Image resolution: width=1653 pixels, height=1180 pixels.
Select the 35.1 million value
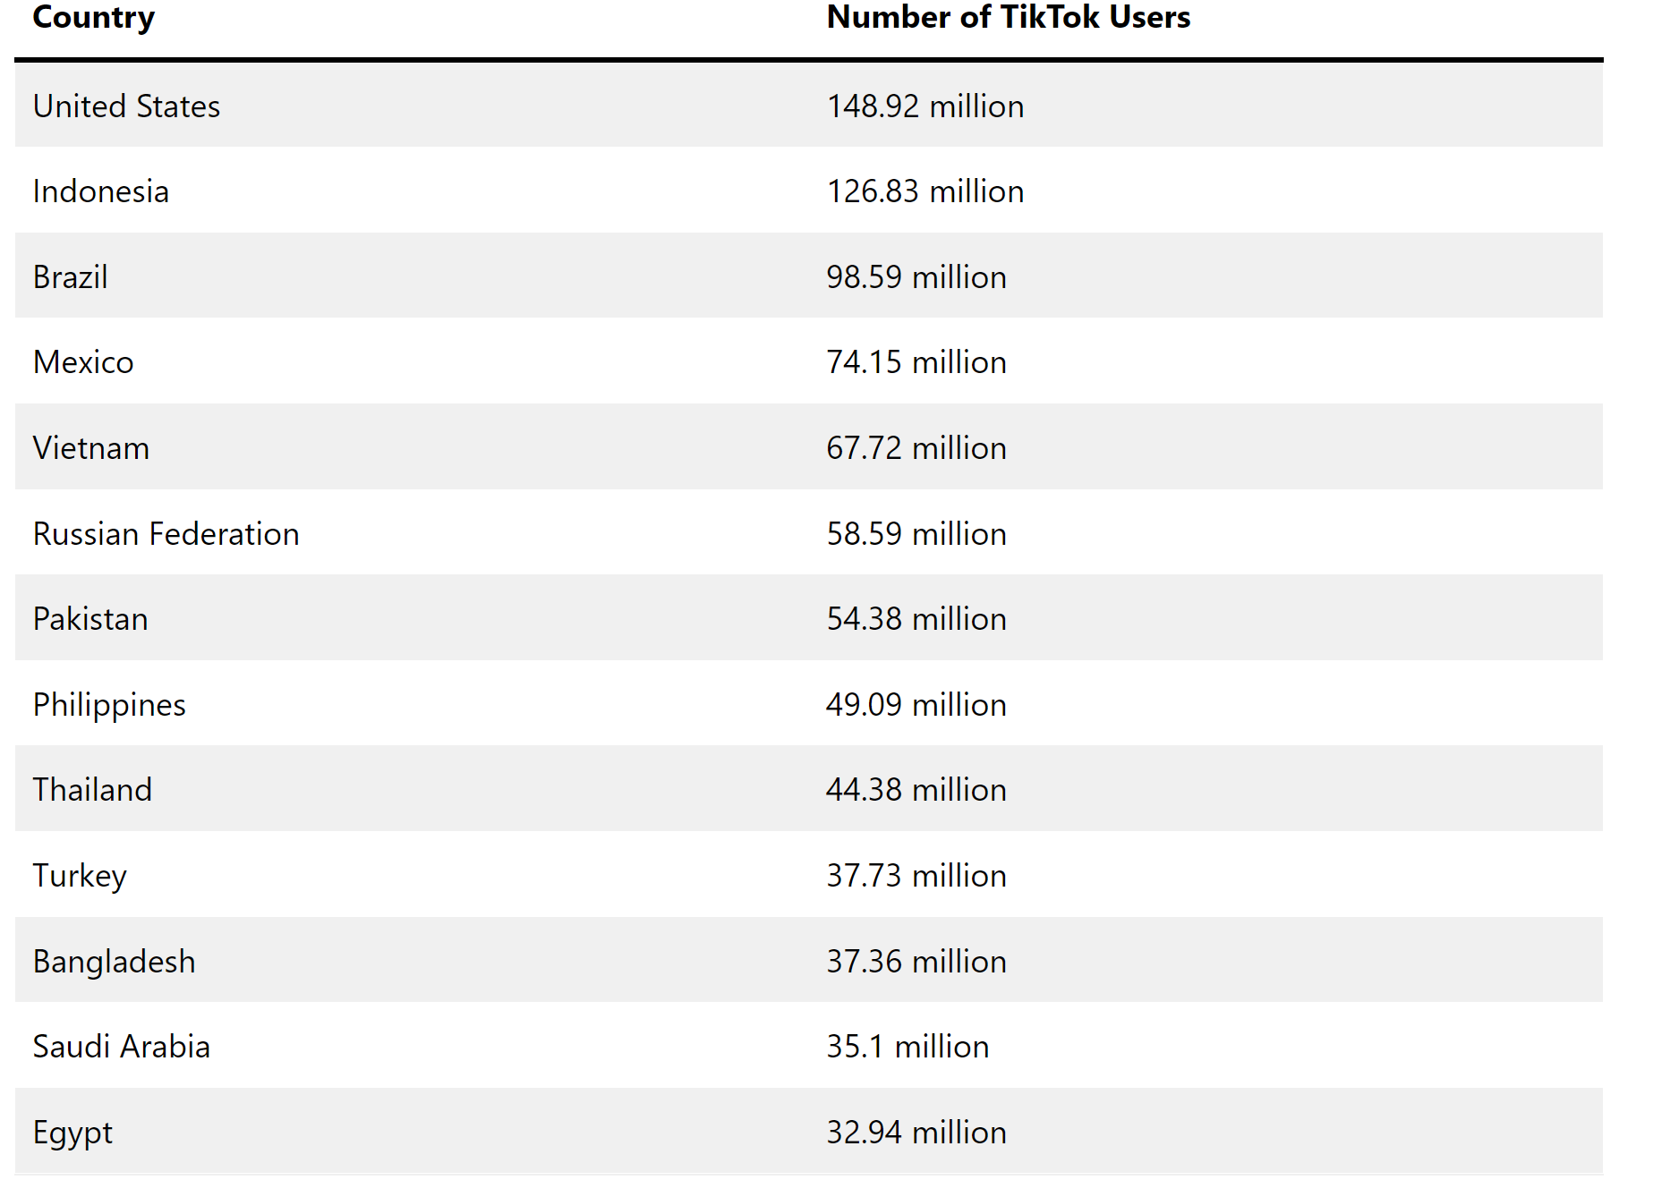click(x=907, y=1047)
